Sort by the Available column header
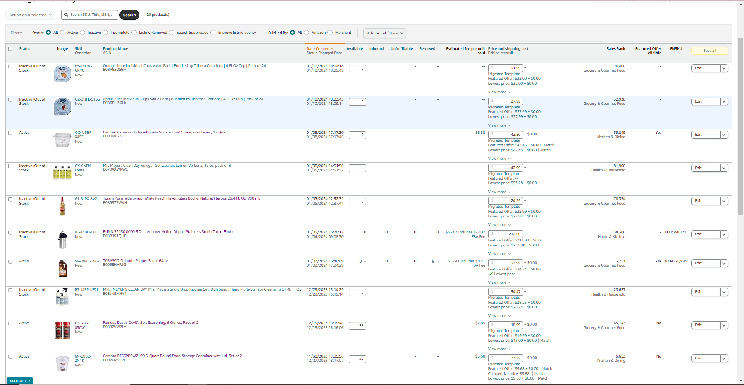744x385 pixels. click(x=355, y=49)
